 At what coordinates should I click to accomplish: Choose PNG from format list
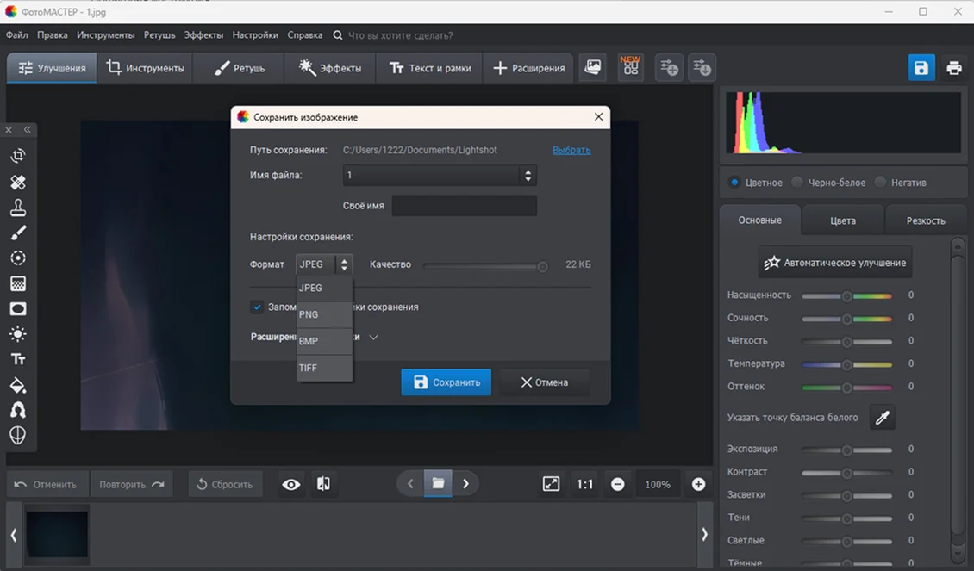(324, 314)
